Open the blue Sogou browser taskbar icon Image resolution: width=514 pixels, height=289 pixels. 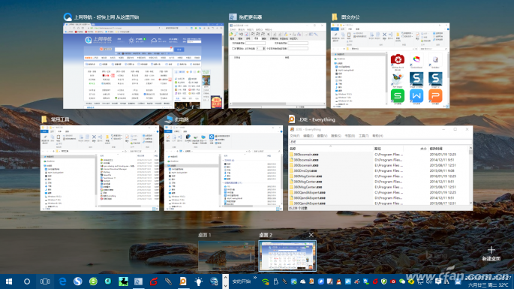pos(78,281)
